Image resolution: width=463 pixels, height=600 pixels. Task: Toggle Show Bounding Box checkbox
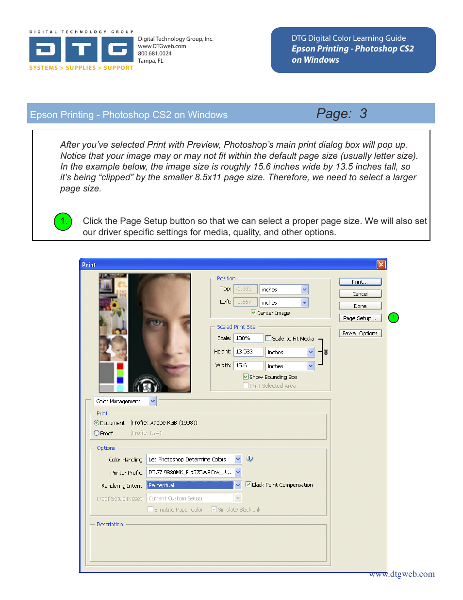(x=246, y=377)
